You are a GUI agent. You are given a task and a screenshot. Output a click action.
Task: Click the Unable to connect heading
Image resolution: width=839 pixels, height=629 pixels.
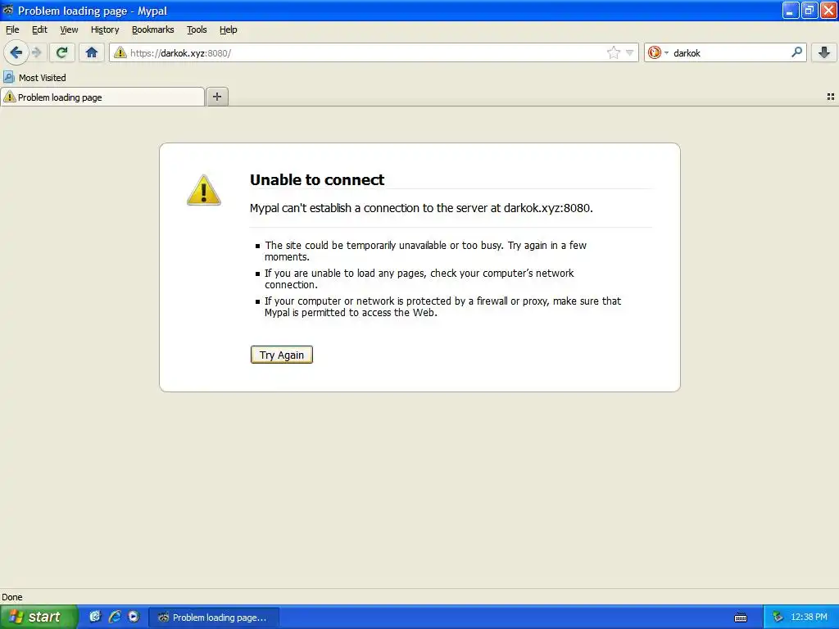[x=317, y=179]
